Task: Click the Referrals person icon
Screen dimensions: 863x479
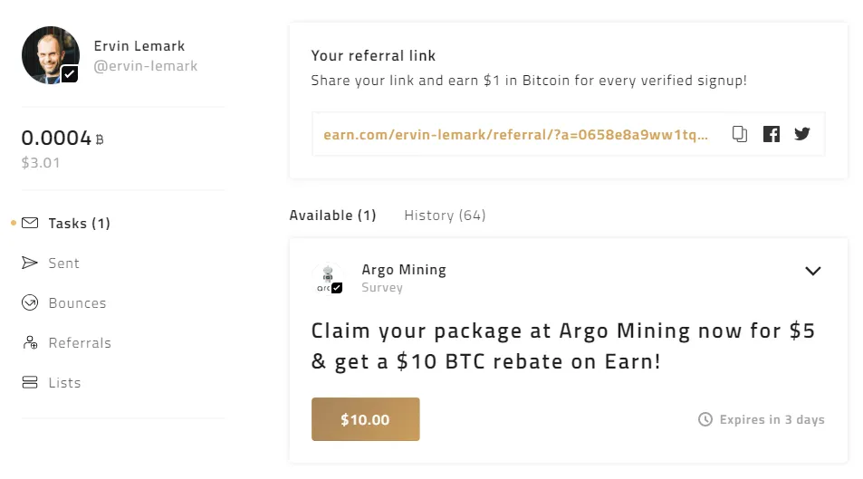Action: [x=30, y=342]
